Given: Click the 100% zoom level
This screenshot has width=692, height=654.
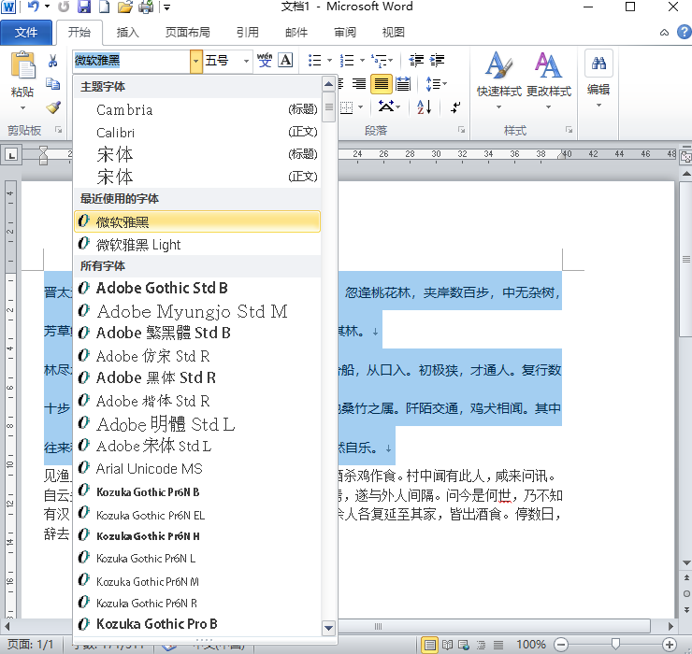Looking at the screenshot, I should 531,645.
